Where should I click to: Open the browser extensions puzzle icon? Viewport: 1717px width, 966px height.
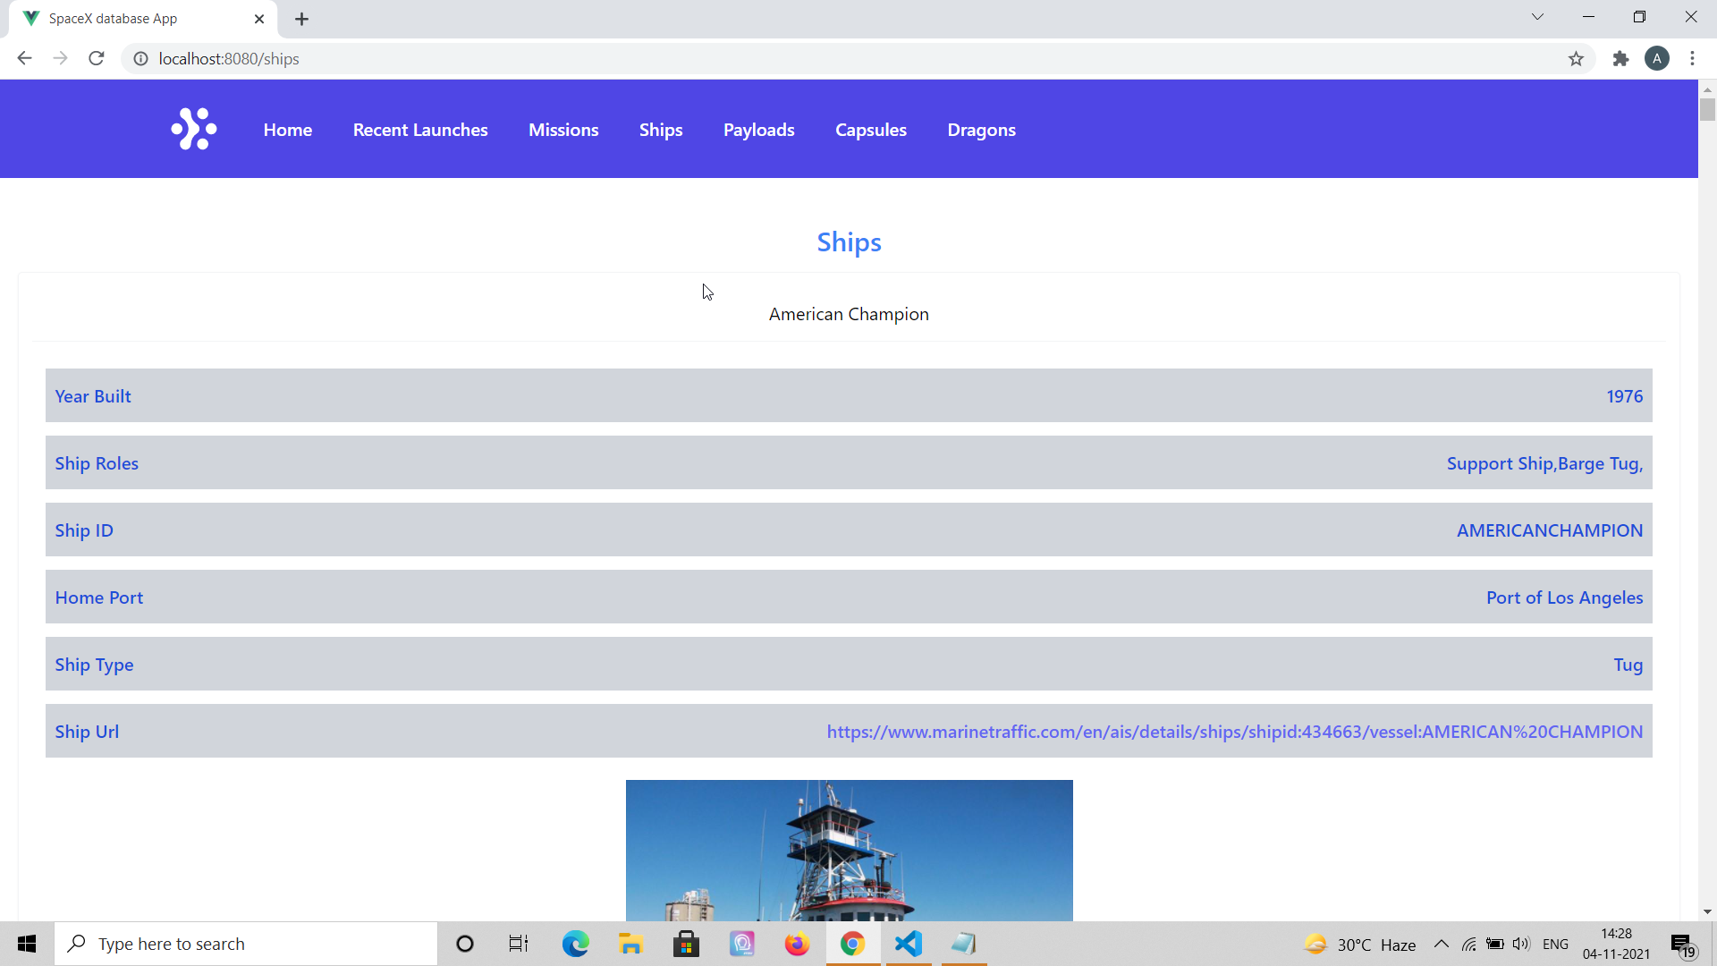[x=1620, y=59]
